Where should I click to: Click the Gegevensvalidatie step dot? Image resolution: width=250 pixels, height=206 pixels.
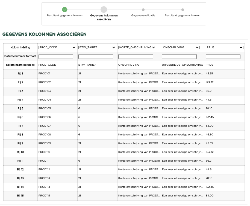143,10
